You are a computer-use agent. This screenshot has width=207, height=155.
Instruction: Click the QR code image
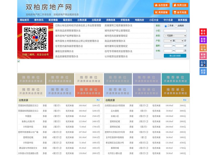35,39
